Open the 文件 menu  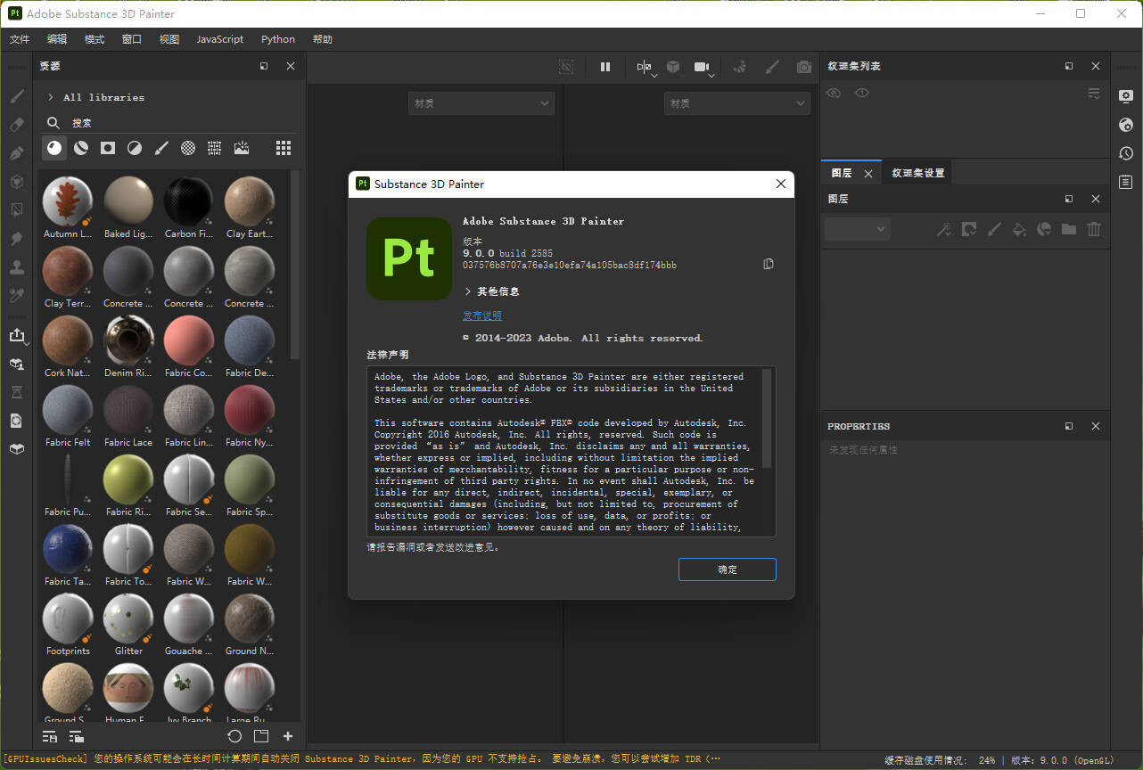20,39
